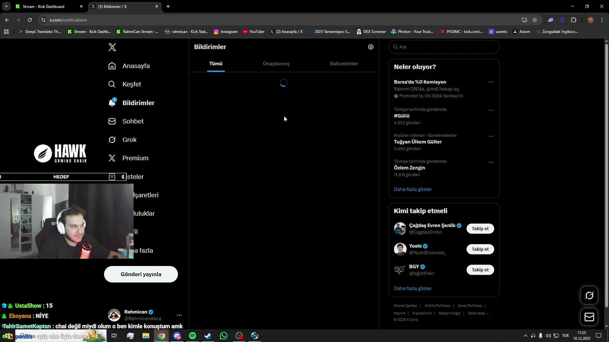Open floating messages envelope button
Viewport: 609px width, 342px height.
click(x=589, y=317)
